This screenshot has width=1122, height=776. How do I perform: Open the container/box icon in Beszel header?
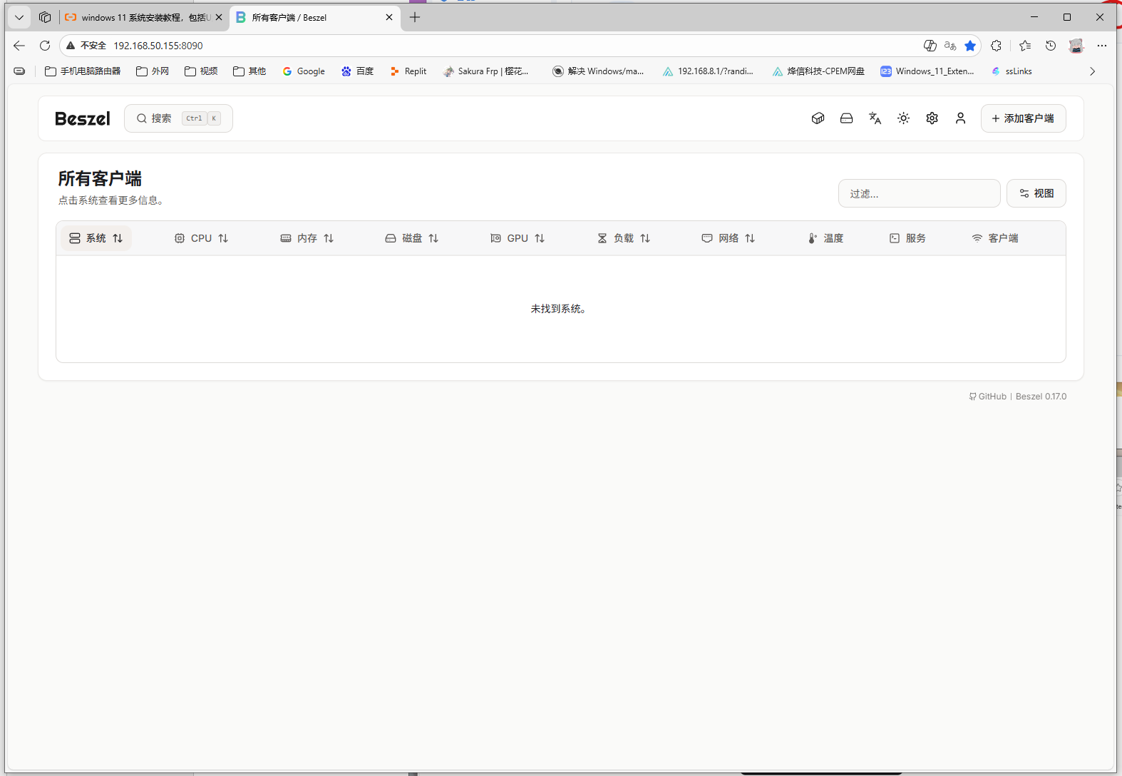[818, 118]
